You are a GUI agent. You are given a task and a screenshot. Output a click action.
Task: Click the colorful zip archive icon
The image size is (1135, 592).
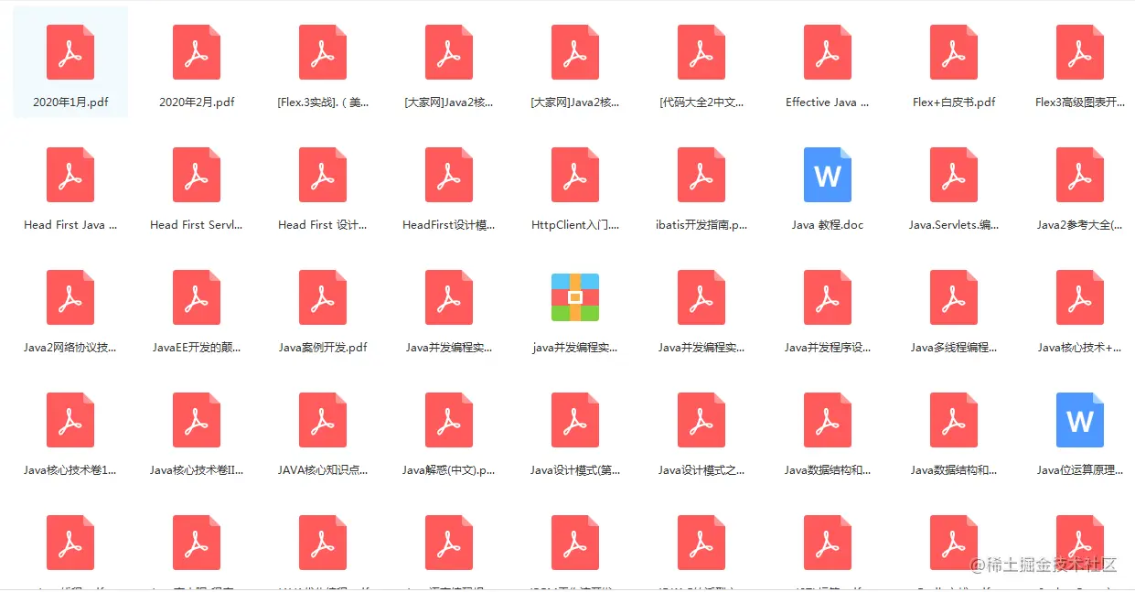575,297
